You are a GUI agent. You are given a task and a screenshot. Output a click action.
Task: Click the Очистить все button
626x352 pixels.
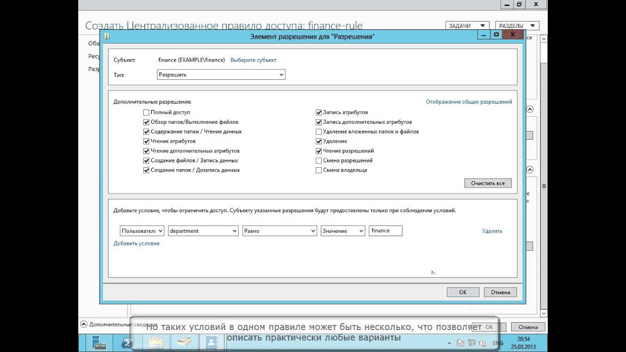point(488,183)
